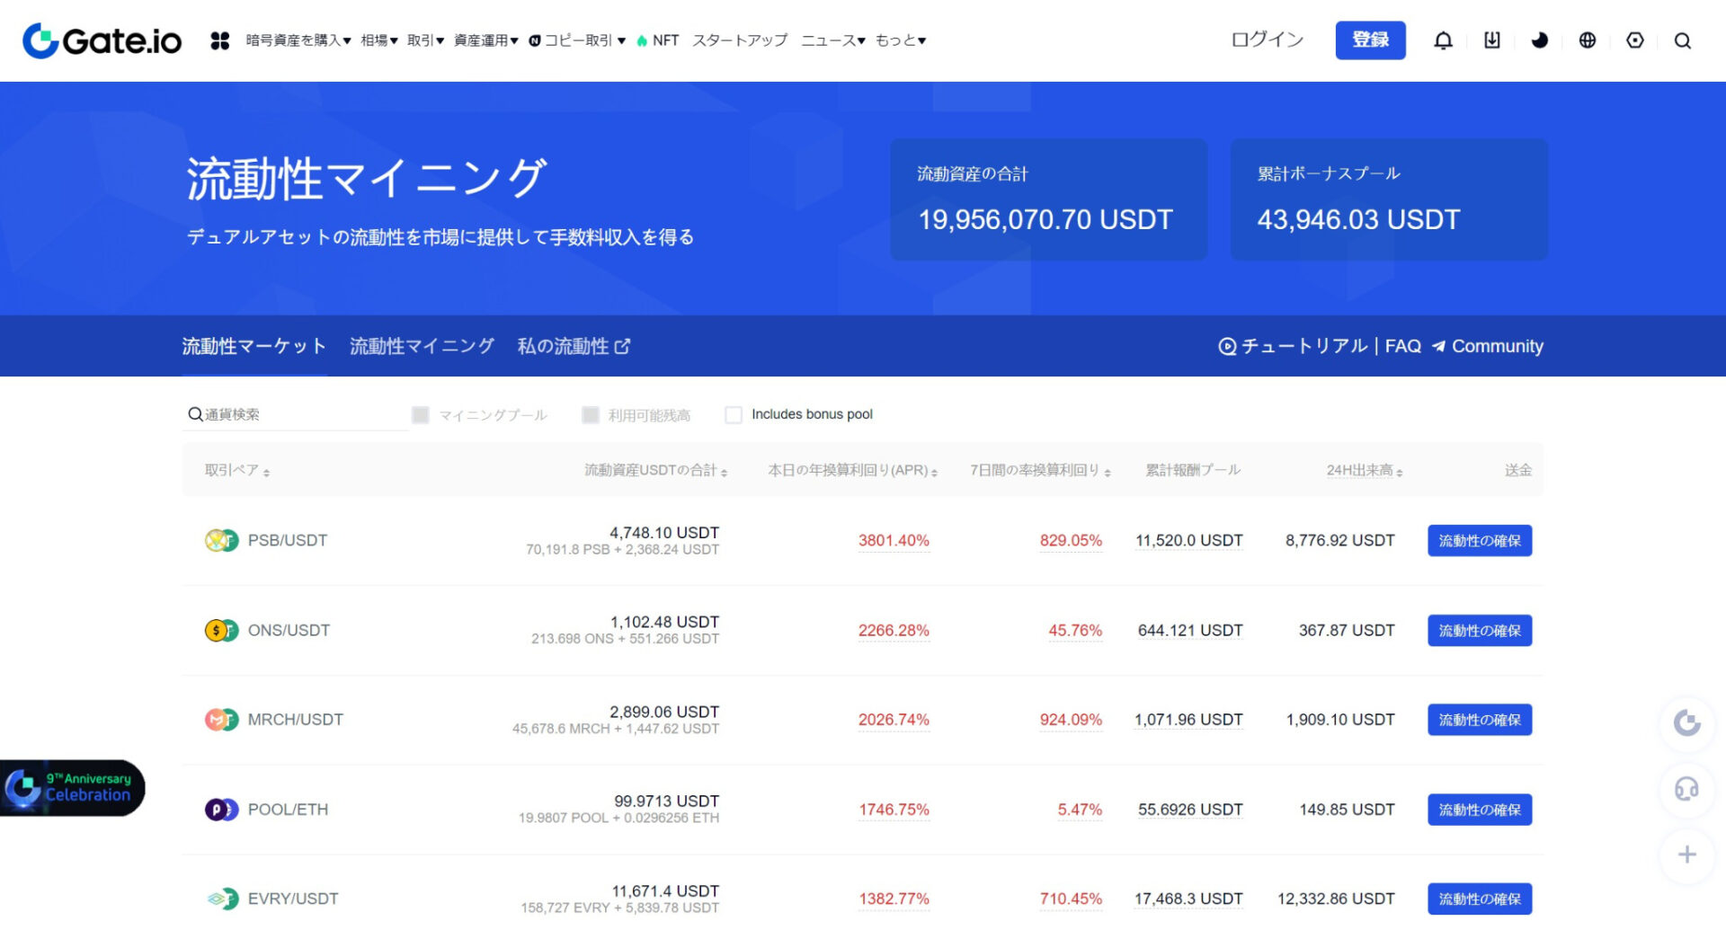Open the スタートアップ menu item
This screenshot has height=930, width=1726.
[x=740, y=40]
